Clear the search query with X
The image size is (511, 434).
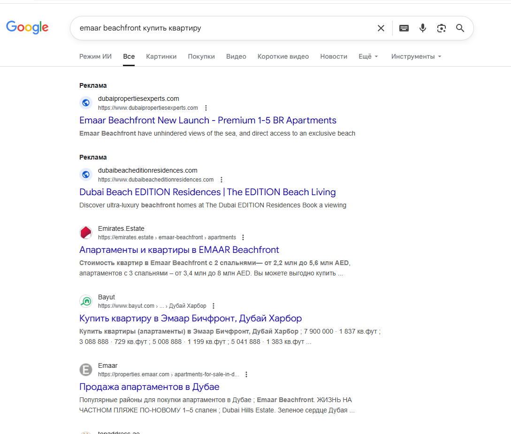pyautogui.click(x=381, y=28)
